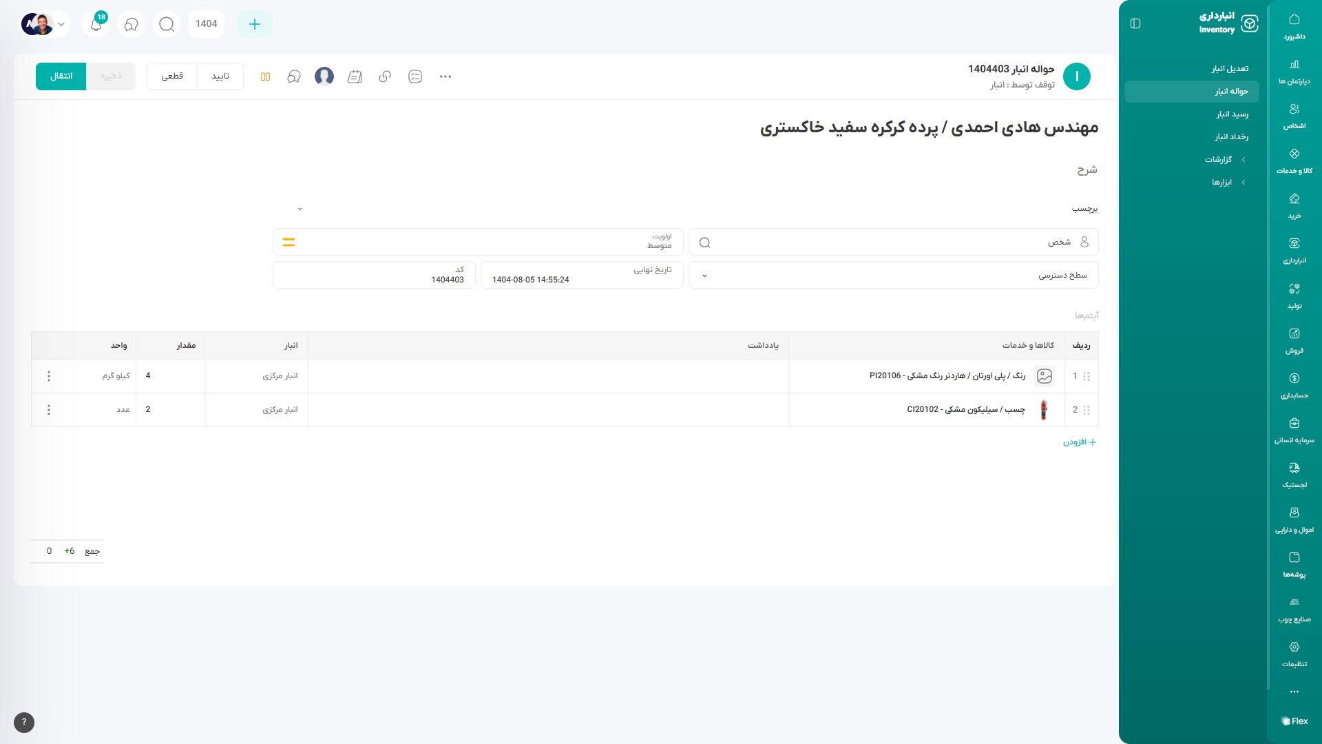The height and width of the screenshot is (744, 1322).
Task: Click the drag handle of row 2
Action: [1087, 410]
